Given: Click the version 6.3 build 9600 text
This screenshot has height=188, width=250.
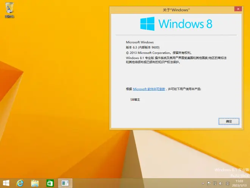Looking at the screenshot, I should click(x=143, y=47).
